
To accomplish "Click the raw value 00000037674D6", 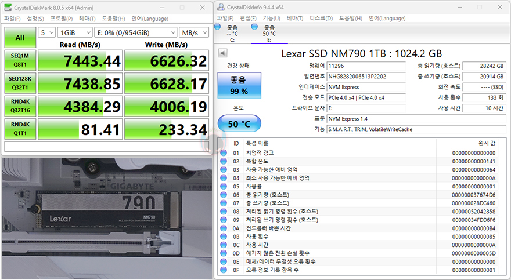I will tap(473, 195).
